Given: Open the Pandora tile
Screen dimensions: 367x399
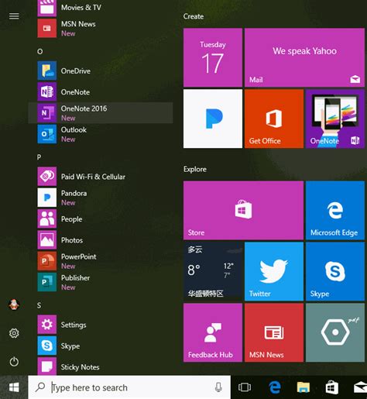Looking at the screenshot, I should click(213, 119).
